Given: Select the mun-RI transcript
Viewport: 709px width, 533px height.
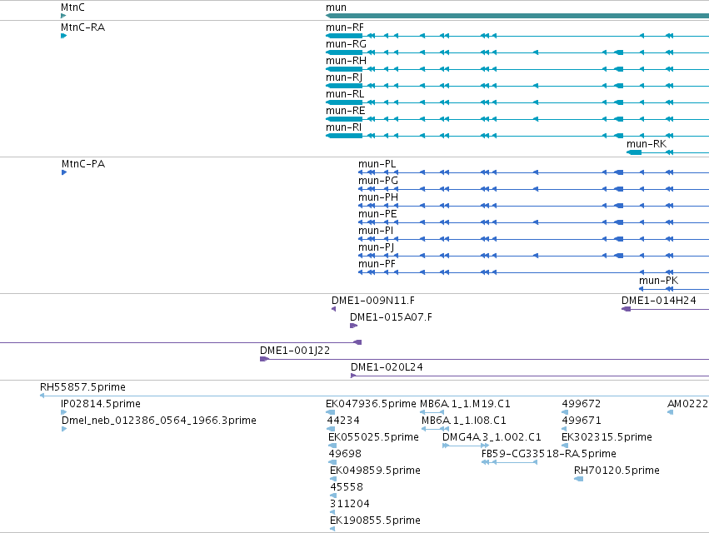Looking at the screenshot, I should [517, 136].
